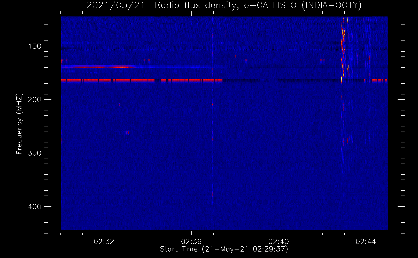Viewport: 418px width, 258px height.
Task: Click the 02:44 time tick label
Action: pyautogui.click(x=366, y=242)
